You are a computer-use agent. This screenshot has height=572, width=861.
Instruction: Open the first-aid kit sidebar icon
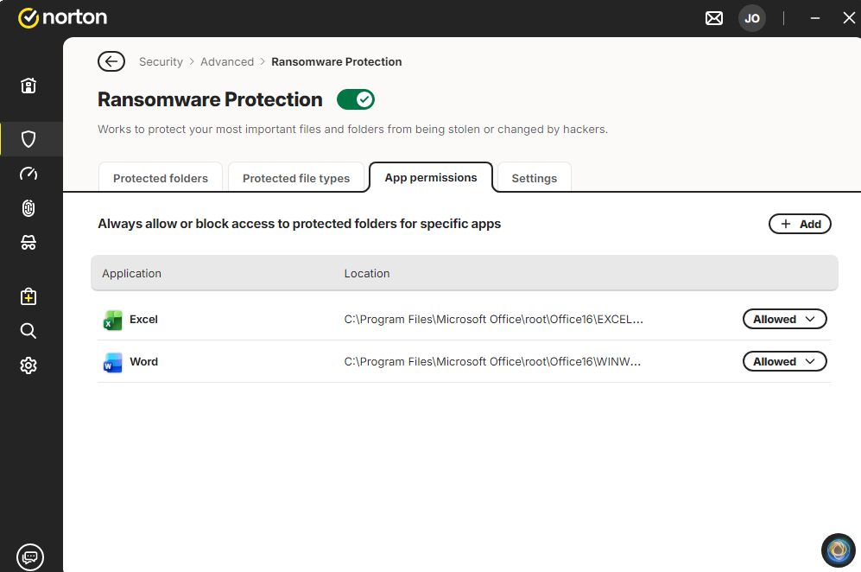tap(28, 296)
